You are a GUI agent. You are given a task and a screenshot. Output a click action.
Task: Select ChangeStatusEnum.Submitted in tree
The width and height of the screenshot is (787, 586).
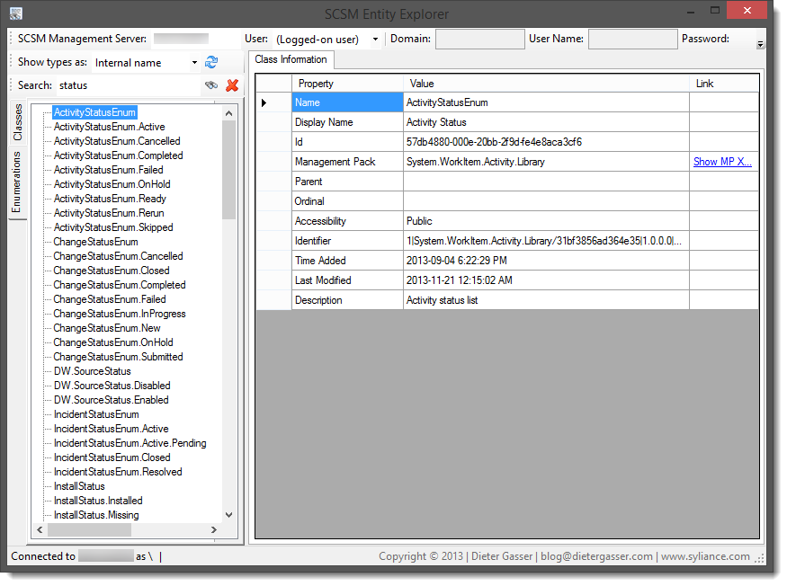tap(118, 357)
